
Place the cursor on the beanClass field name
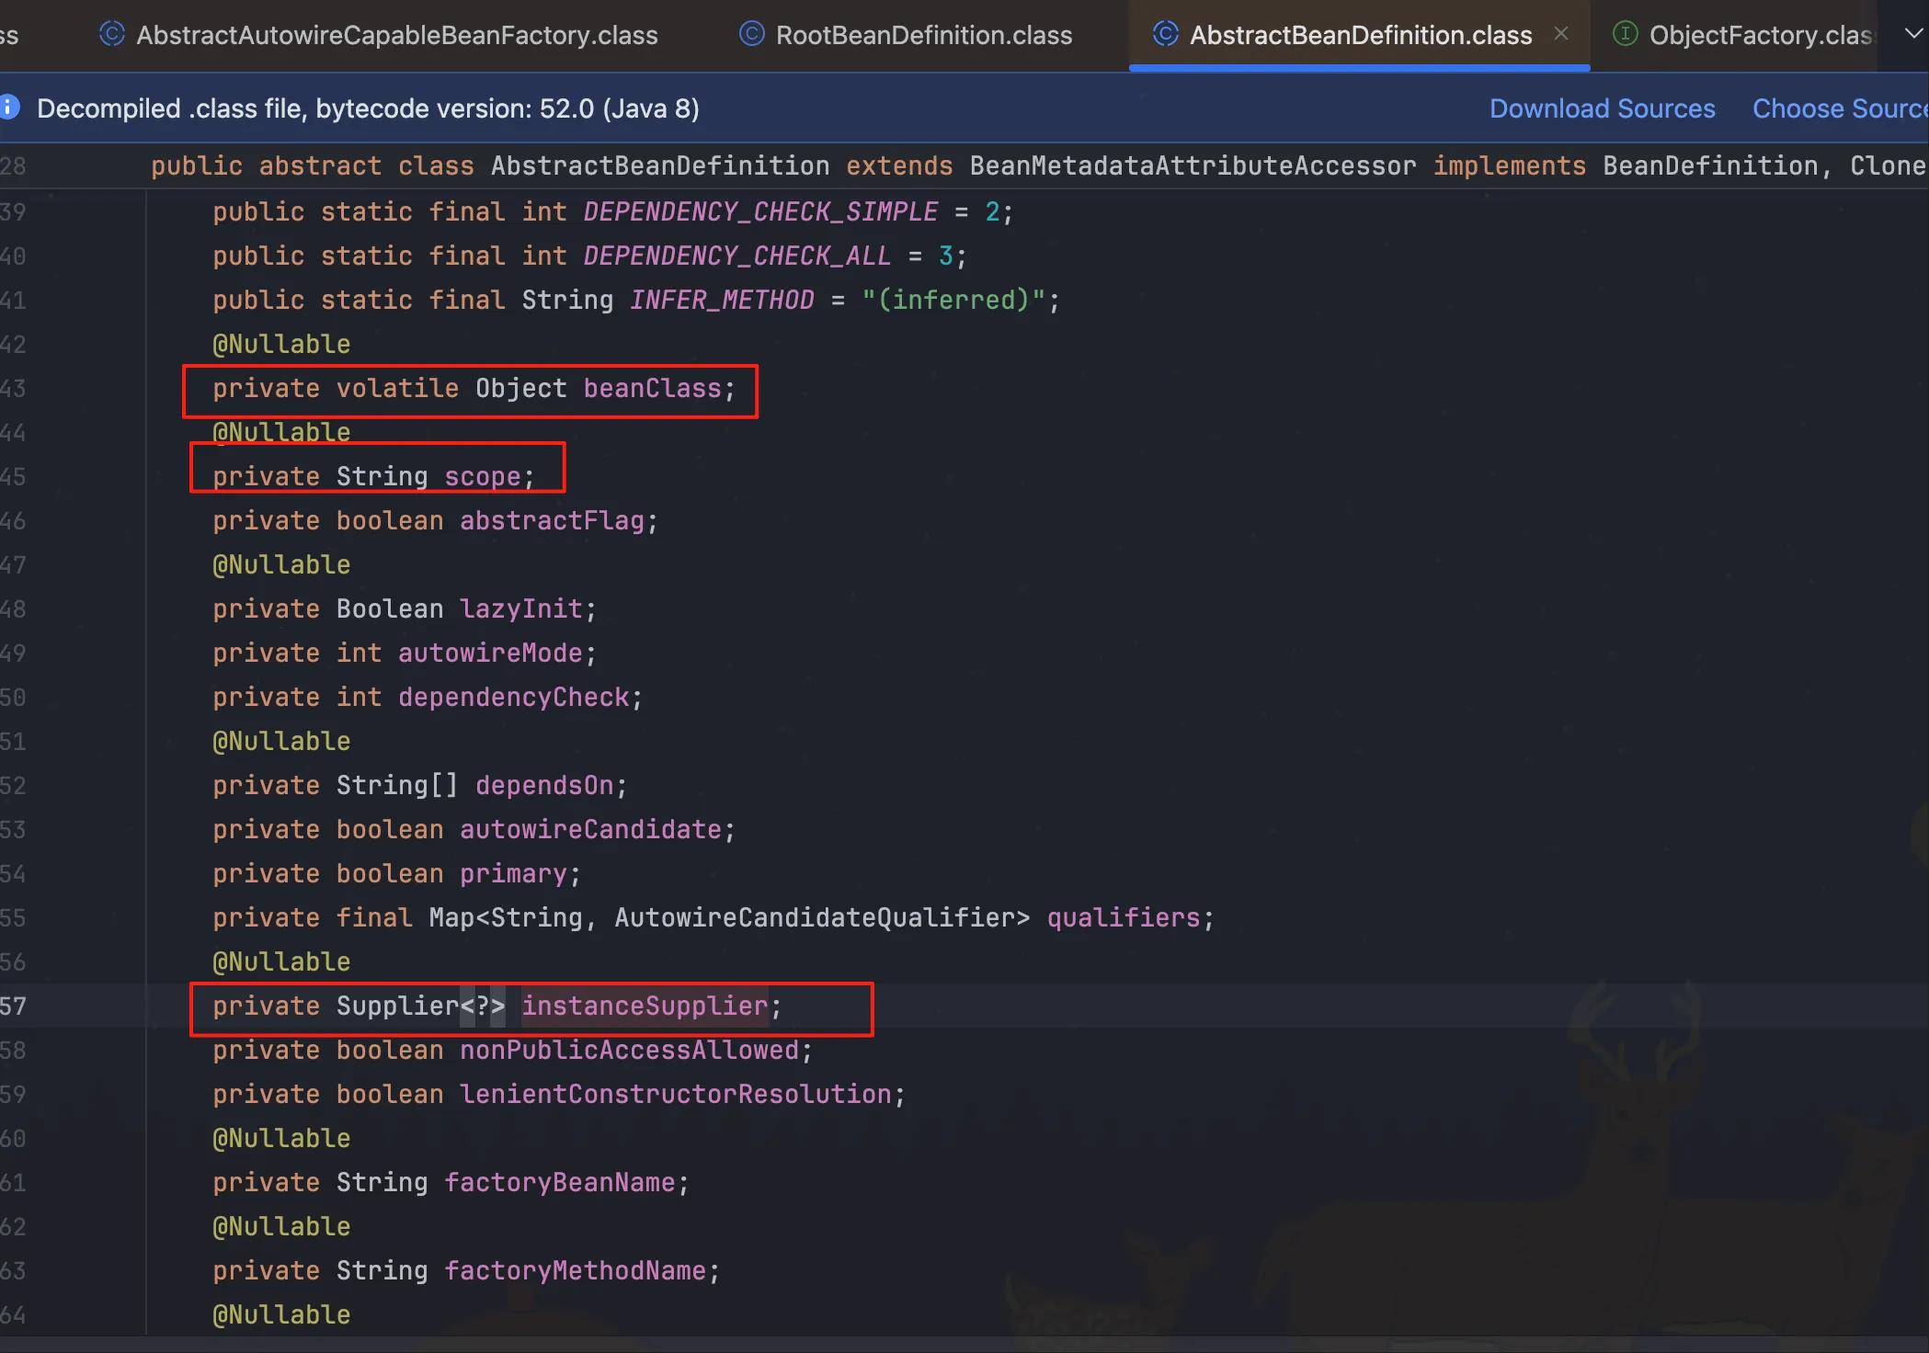(x=652, y=388)
